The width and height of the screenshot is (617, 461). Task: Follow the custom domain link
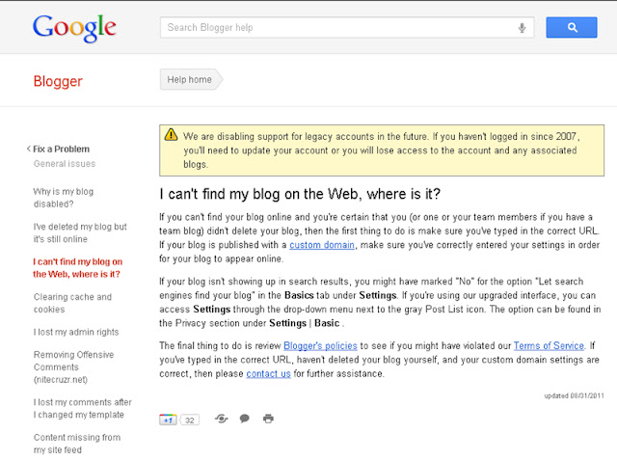[322, 245]
